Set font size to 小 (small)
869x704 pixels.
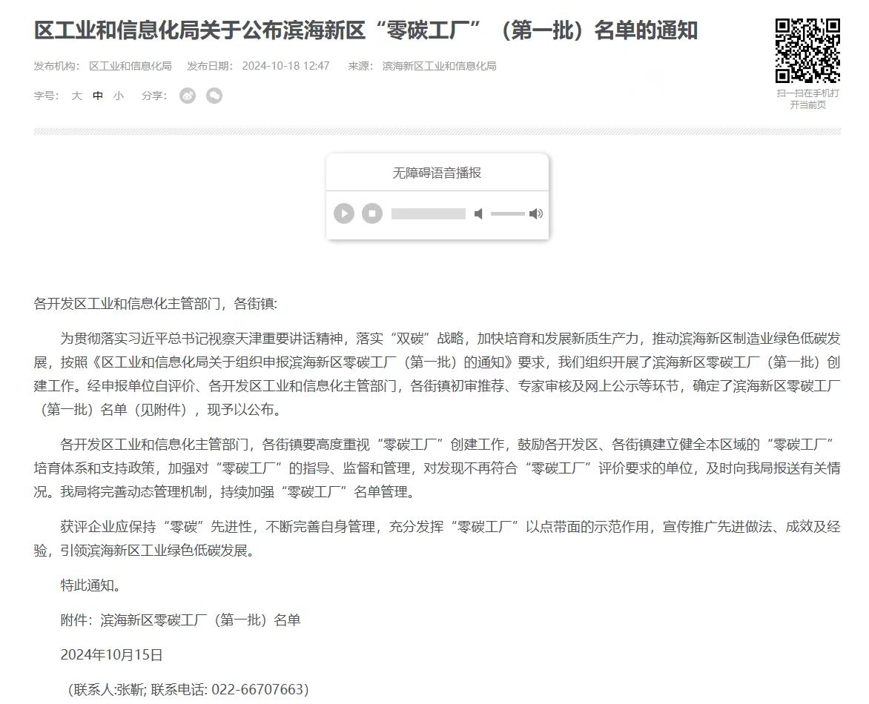(119, 96)
